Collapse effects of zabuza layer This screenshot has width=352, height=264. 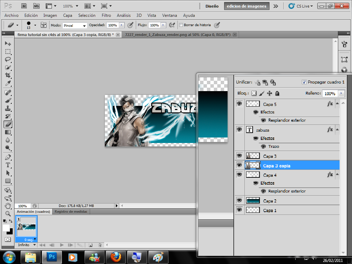pos(337,129)
